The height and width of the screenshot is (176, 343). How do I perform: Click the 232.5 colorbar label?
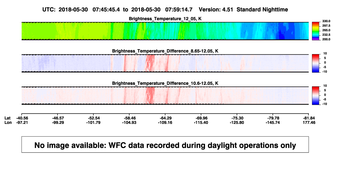[x=326, y=35]
